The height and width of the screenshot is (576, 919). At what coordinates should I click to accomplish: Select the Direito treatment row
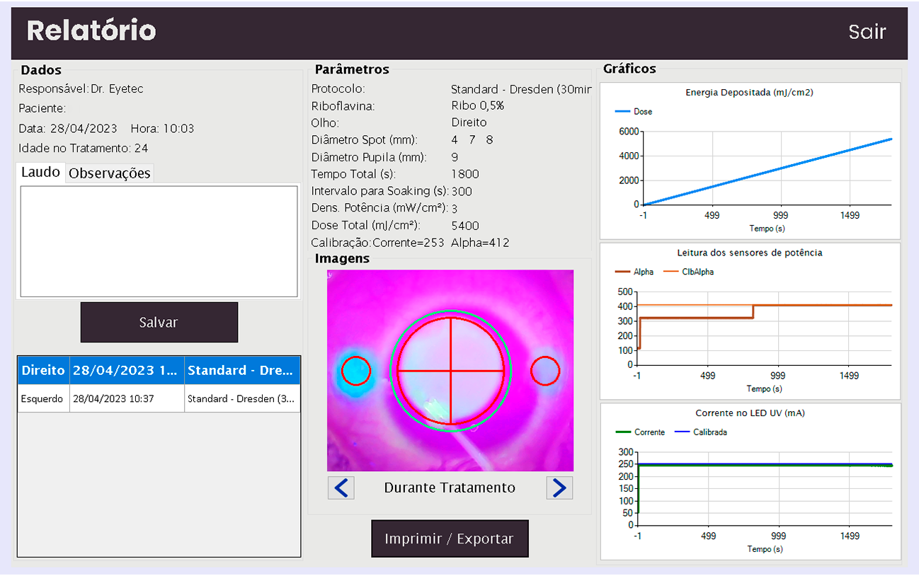pyautogui.click(x=159, y=370)
